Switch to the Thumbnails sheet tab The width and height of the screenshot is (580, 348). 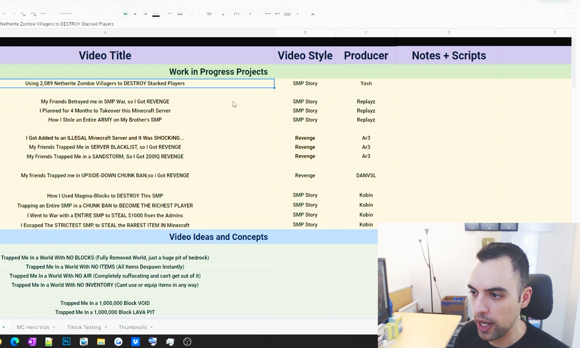[x=132, y=327]
